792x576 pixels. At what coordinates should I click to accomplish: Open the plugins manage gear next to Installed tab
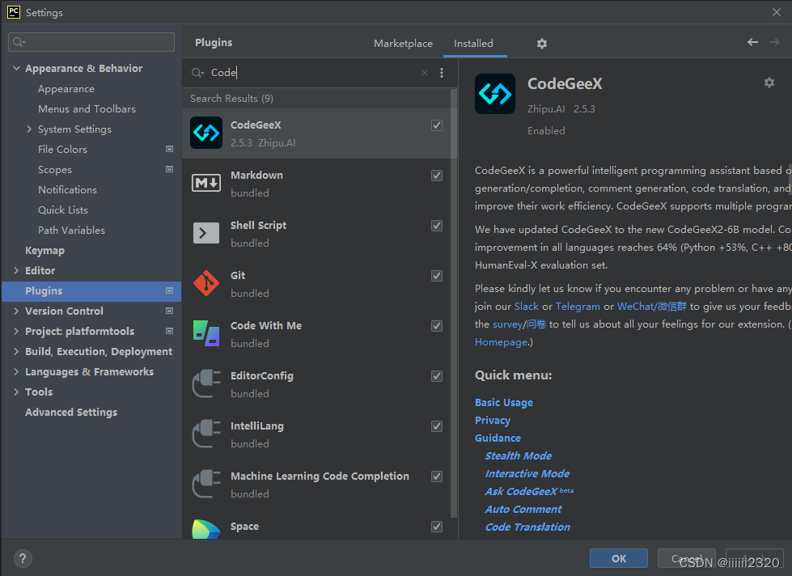point(541,44)
